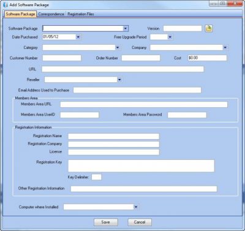The width and height of the screenshot is (245, 231).
Task: Expand the Software Package dropdown
Action: (126, 29)
